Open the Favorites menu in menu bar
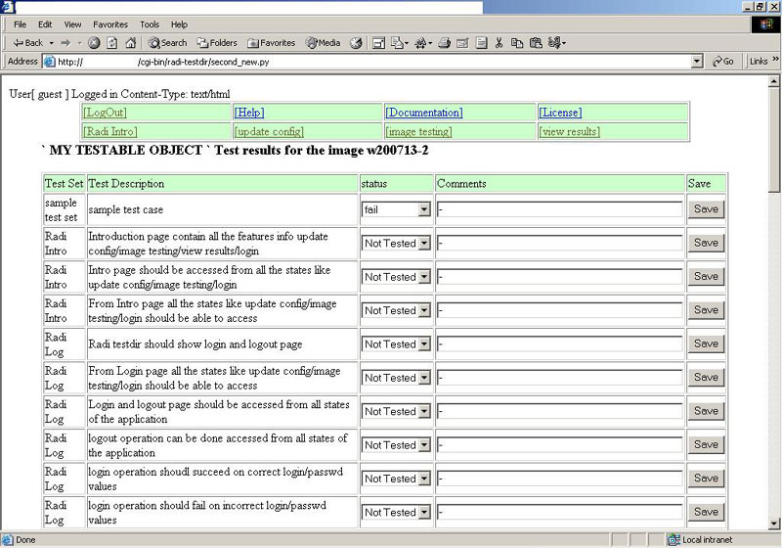The height and width of the screenshot is (548, 782). (109, 23)
